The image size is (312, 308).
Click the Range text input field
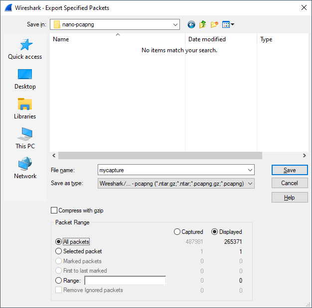click(x=125, y=281)
